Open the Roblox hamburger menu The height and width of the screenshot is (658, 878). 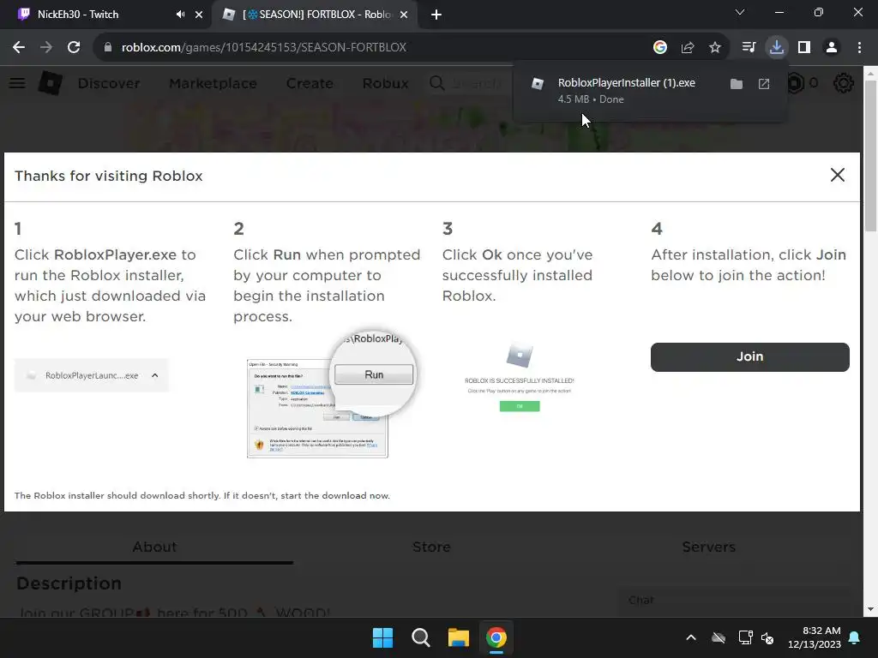17,83
